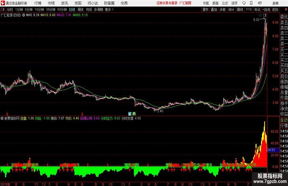This screenshot has width=288, height=186.
Task: Click the diamond icon above price axis
Action: coord(260,15)
